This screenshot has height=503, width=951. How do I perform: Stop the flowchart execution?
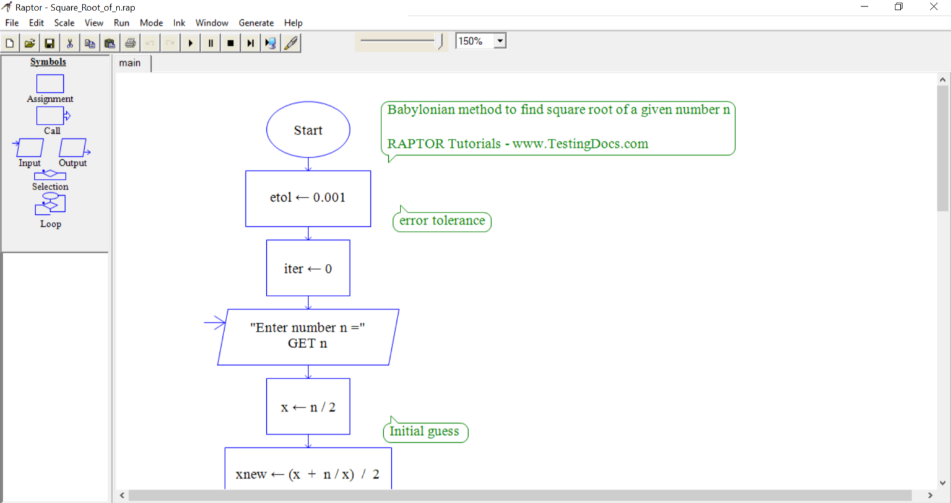[x=230, y=42]
